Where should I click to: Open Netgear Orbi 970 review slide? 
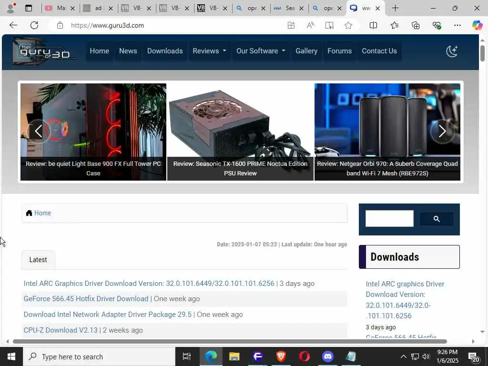point(387,132)
